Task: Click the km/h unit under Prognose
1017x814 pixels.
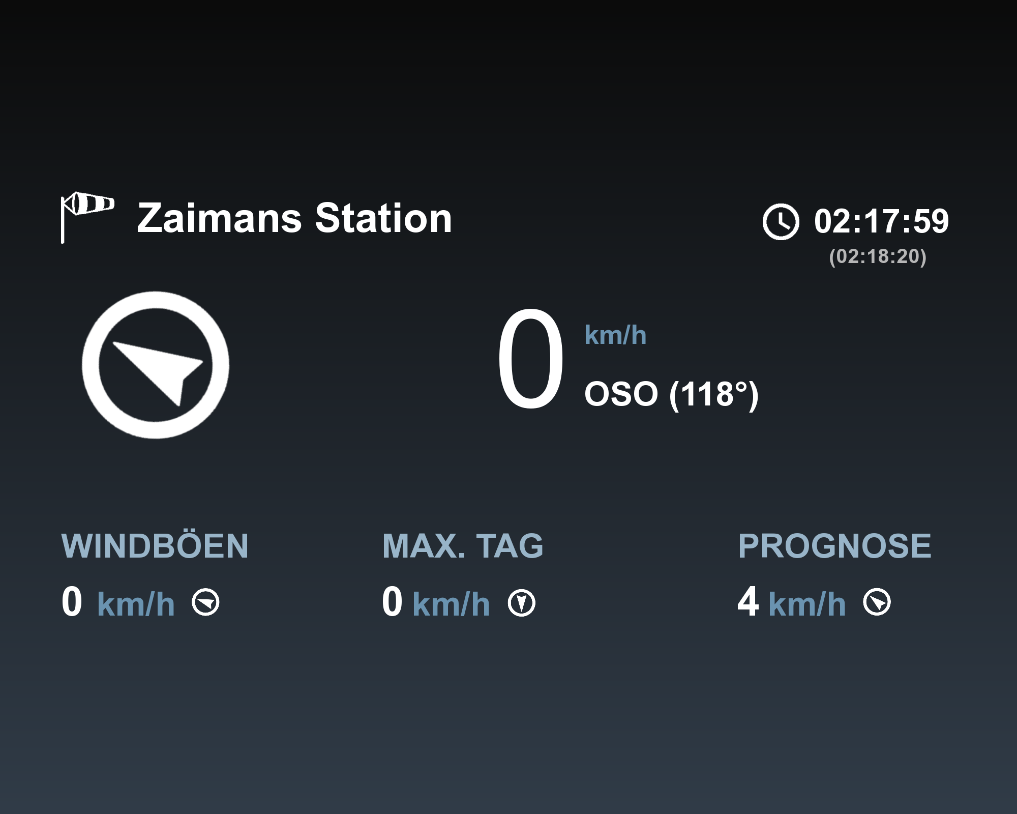Action: tap(807, 604)
